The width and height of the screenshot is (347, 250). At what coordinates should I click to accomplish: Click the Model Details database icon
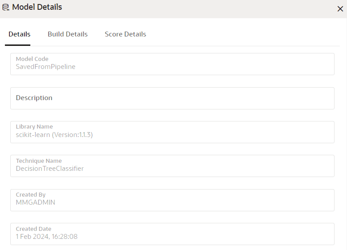point(6,7)
